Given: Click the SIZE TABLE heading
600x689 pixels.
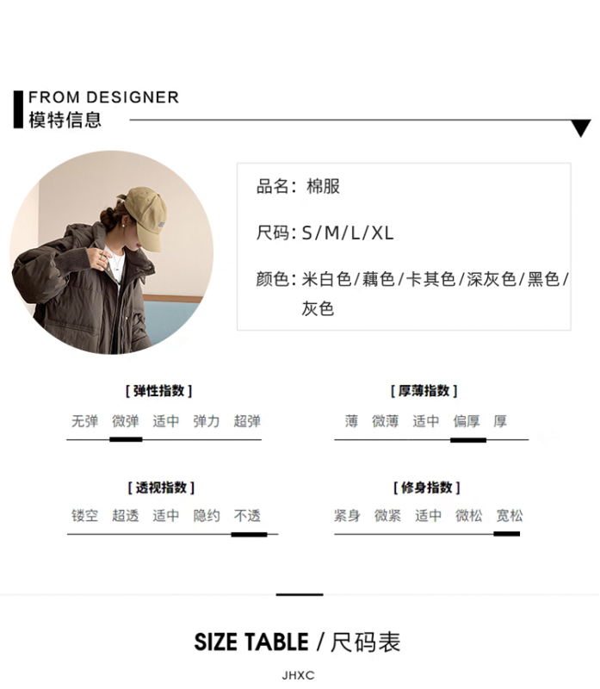Looking at the screenshot, I should pos(297,642).
